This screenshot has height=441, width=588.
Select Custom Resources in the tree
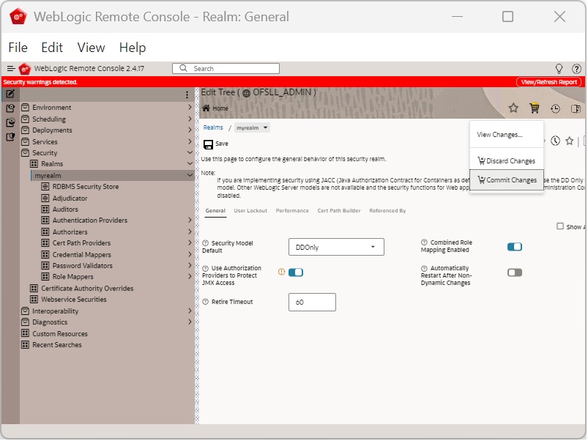pyautogui.click(x=59, y=334)
